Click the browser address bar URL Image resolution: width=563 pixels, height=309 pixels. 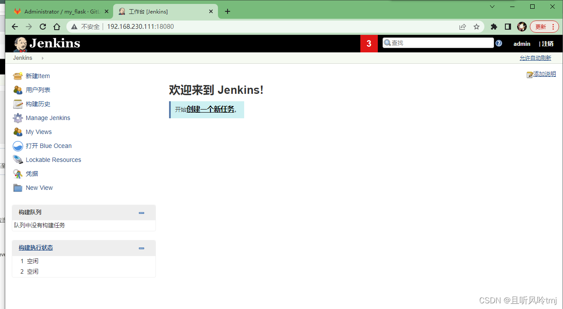[x=140, y=27]
